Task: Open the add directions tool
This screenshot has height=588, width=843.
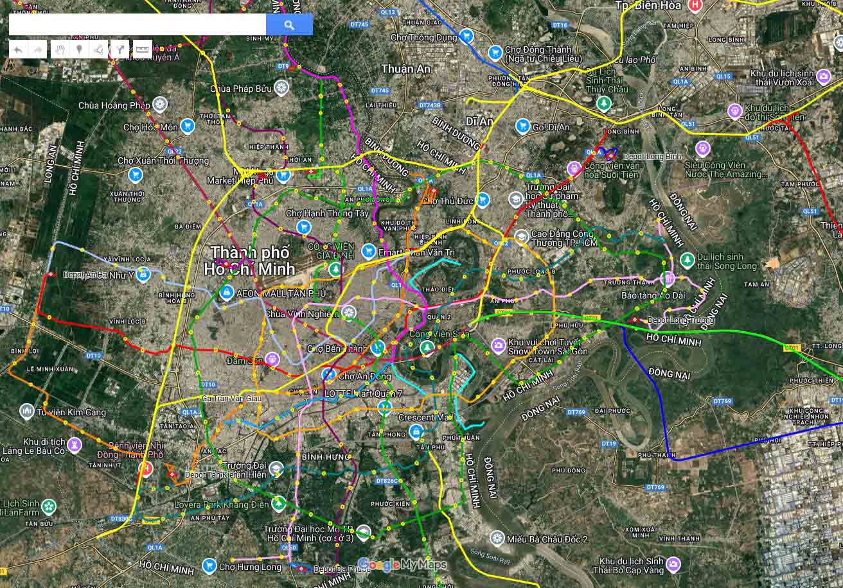Action: click(x=120, y=49)
